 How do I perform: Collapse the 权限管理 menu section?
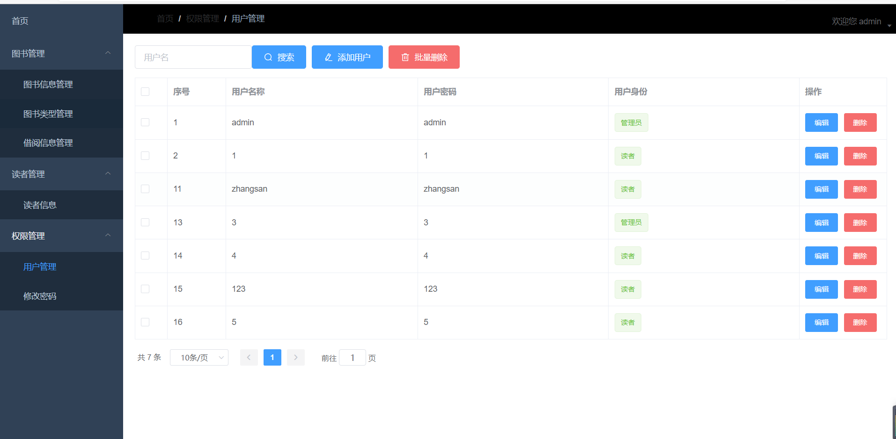(61, 236)
